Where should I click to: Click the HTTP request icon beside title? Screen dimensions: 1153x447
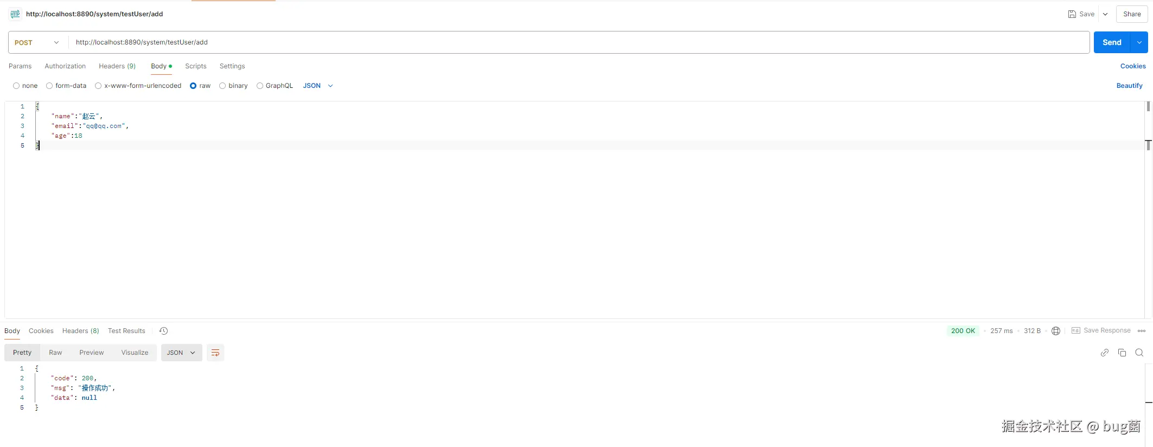coord(15,14)
